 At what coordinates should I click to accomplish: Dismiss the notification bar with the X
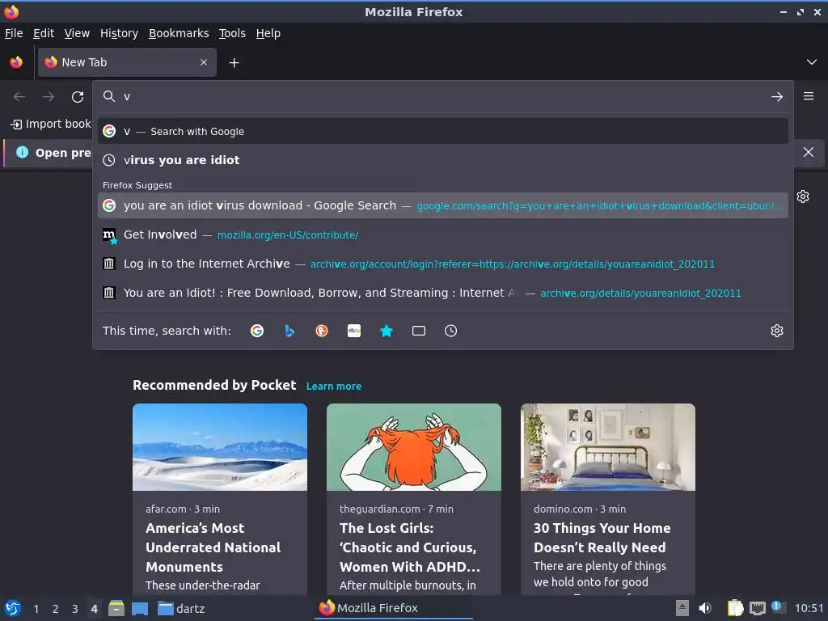coord(809,152)
